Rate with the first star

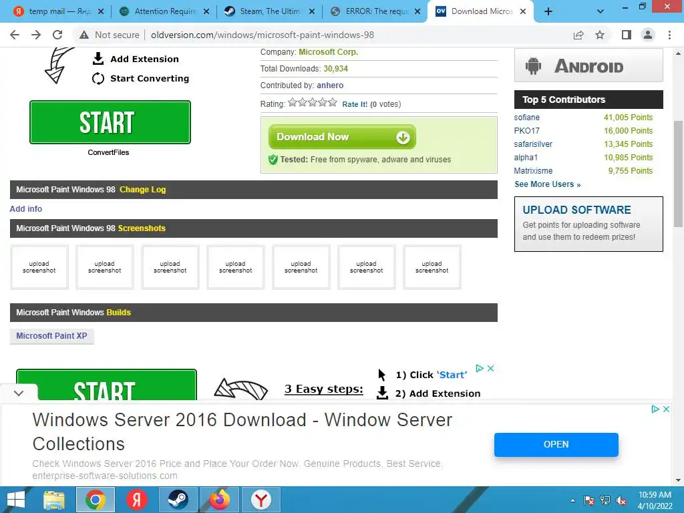tap(293, 102)
